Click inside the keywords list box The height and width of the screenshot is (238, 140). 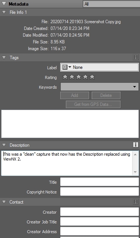(x=70, y=124)
